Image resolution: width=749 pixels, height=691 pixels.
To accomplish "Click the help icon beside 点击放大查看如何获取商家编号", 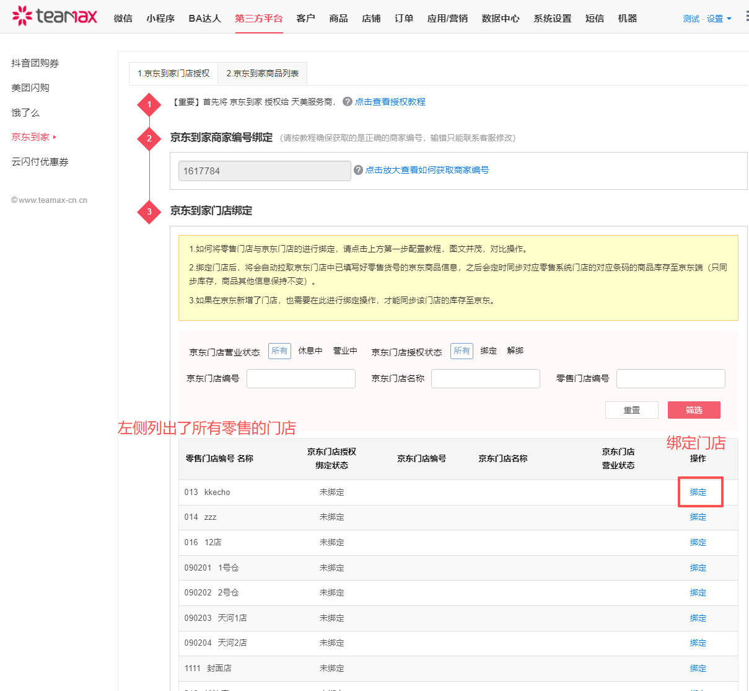I will tap(358, 170).
